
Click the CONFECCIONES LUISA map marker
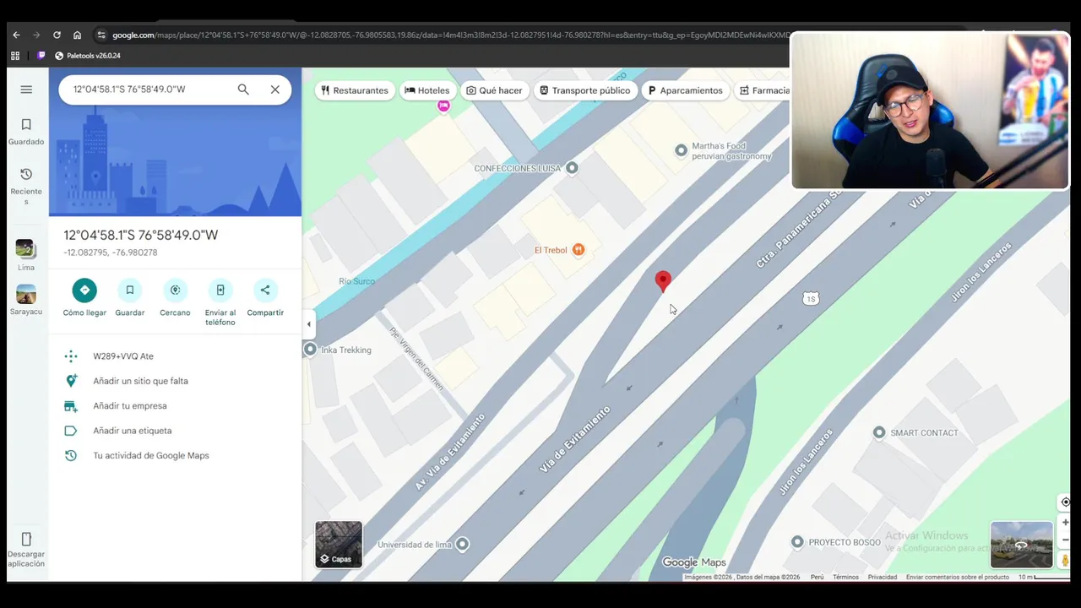click(572, 168)
